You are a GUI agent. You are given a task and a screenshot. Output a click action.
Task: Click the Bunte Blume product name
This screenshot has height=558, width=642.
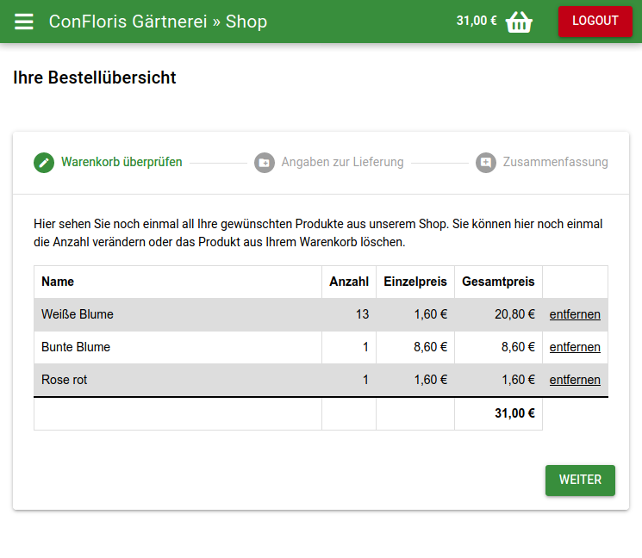click(x=76, y=347)
